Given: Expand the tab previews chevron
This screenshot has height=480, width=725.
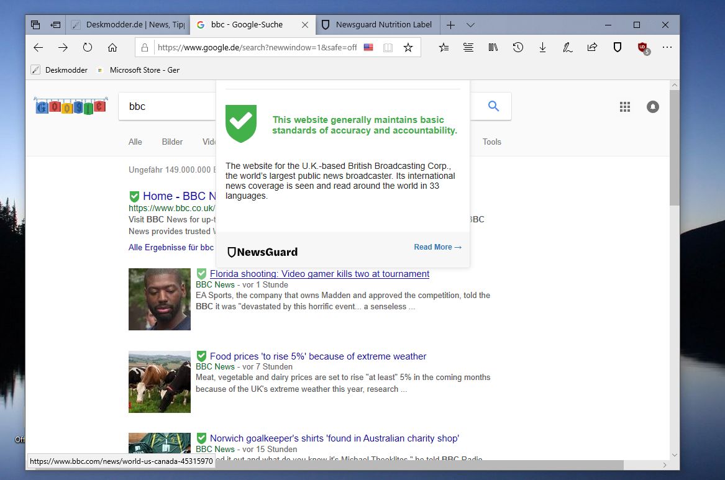Looking at the screenshot, I should 470,25.
